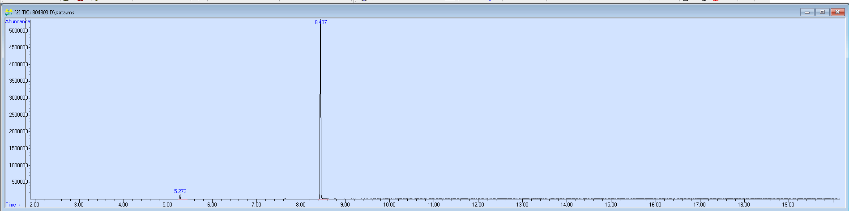Click the Abundance axis label
Screen dimensions: 849x211
coord(17,21)
